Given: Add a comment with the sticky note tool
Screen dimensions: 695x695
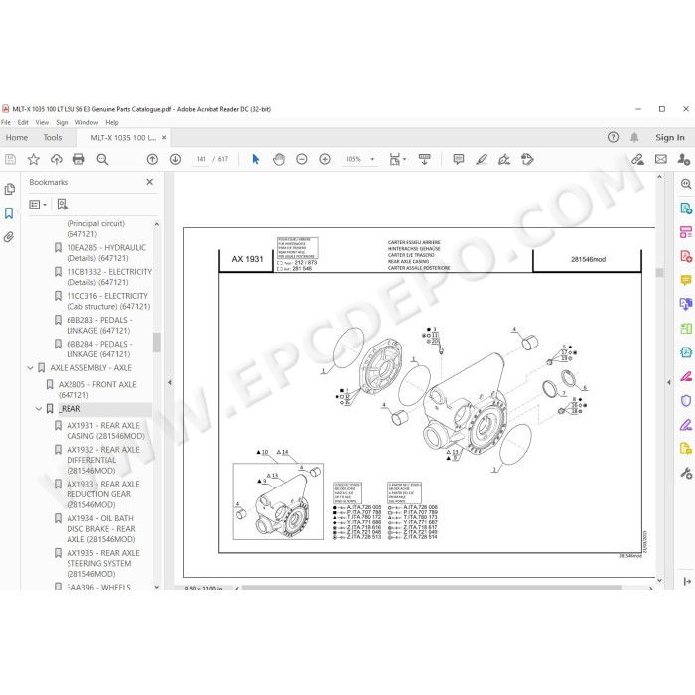Looking at the screenshot, I should (x=459, y=159).
